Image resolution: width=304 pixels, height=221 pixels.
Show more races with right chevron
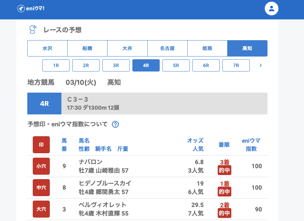coord(261,65)
